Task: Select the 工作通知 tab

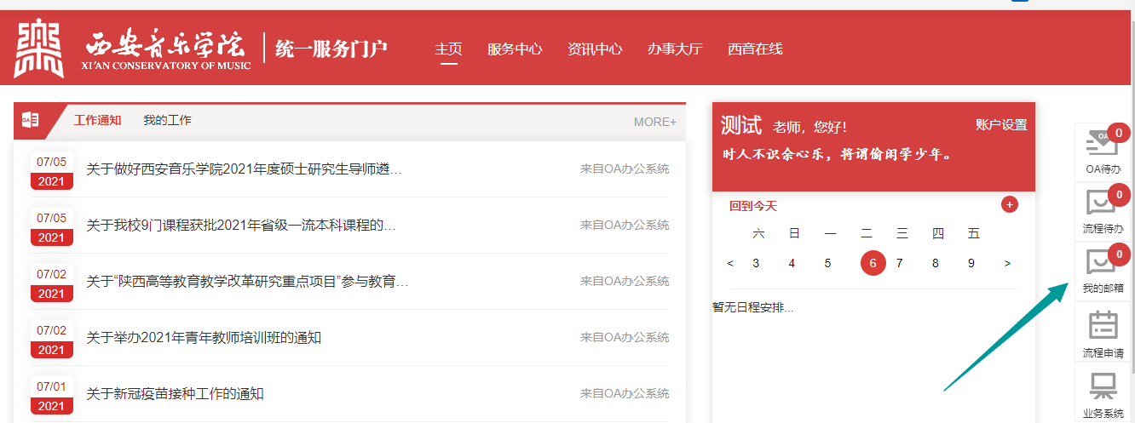Action: point(97,121)
